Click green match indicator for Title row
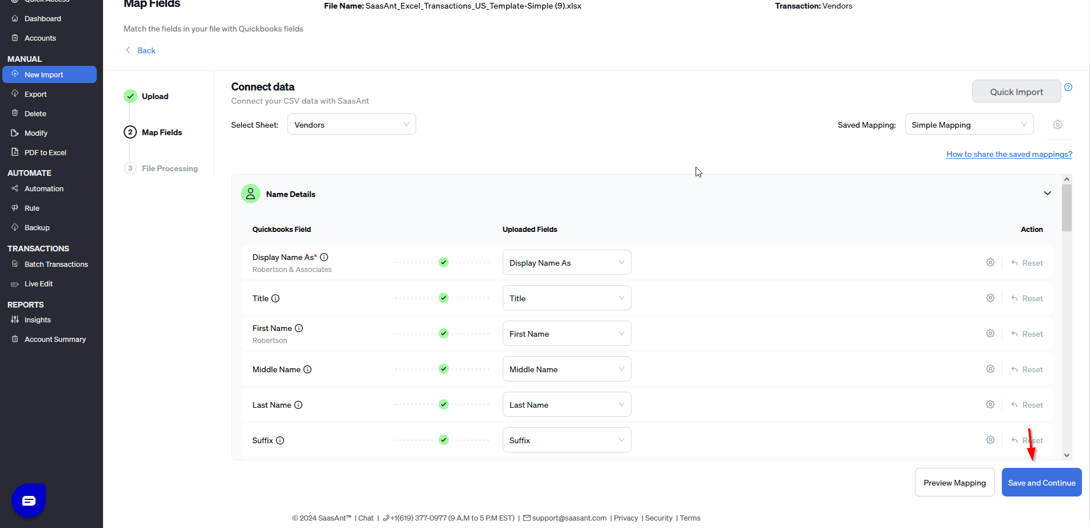Viewport: 1090px width, 528px height. click(x=444, y=298)
